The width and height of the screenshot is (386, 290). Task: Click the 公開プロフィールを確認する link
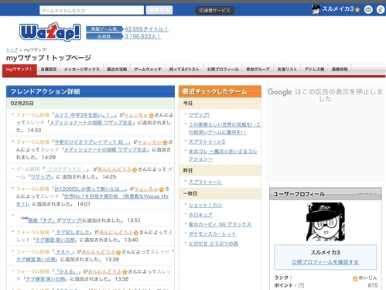(325, 262)
